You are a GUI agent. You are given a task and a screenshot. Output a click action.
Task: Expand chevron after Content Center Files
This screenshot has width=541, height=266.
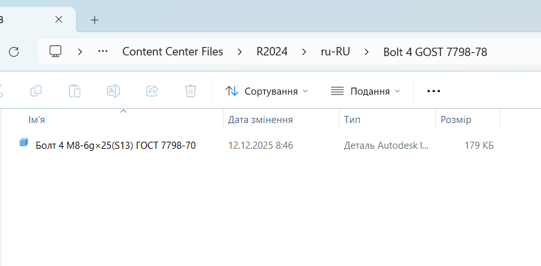[x=240, y=52]
